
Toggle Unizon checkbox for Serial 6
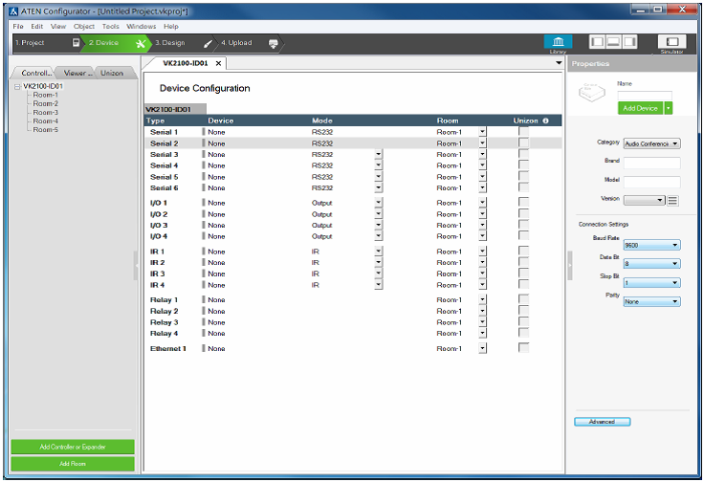(x=523, y=187)
